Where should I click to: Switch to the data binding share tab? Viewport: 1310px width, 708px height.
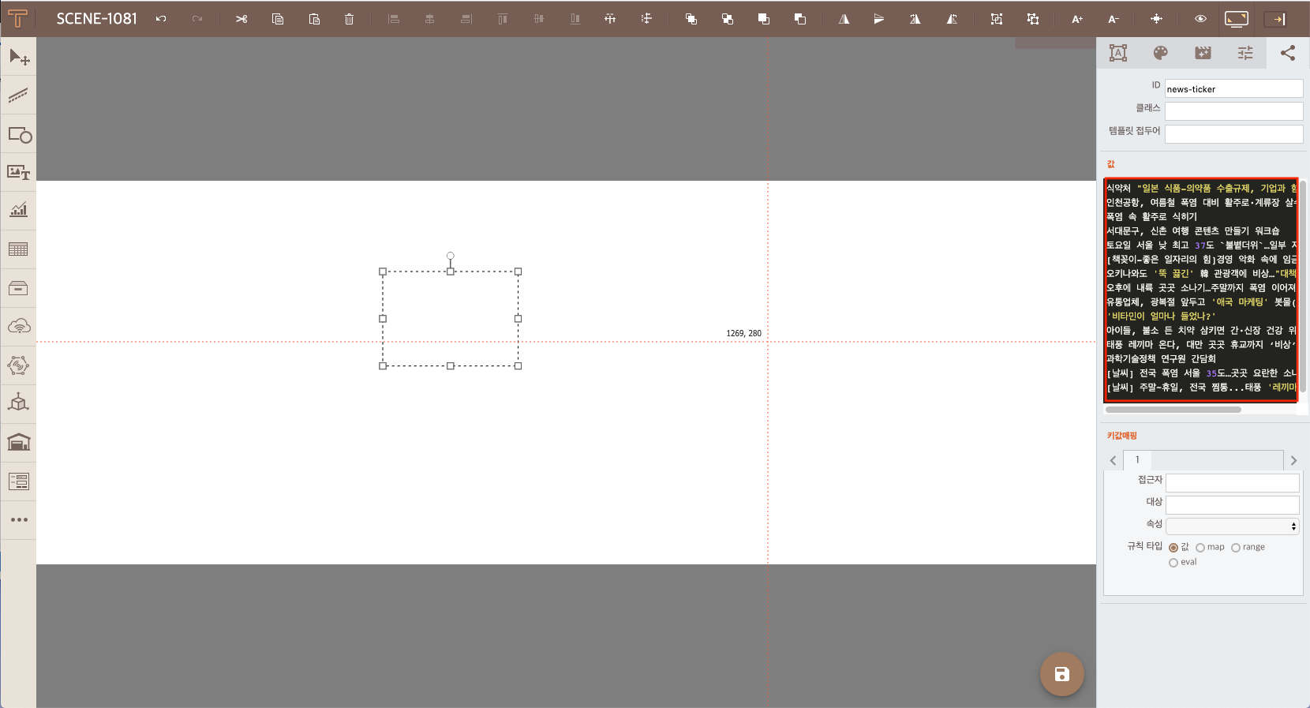(x=1288, y=53)
